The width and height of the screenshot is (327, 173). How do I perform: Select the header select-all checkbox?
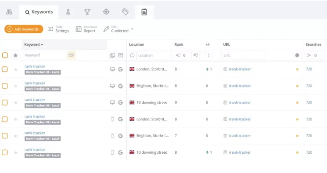click(x=5, y=55)
